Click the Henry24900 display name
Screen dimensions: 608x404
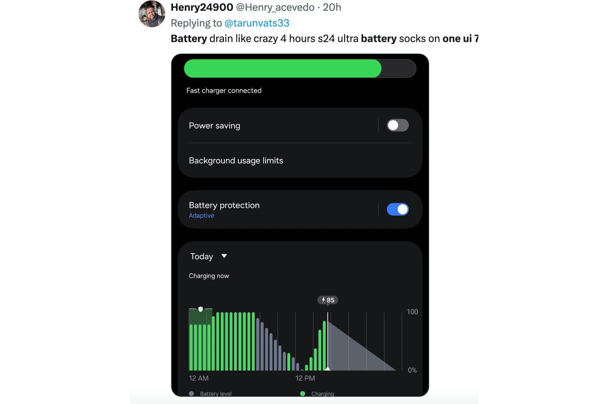202,7
